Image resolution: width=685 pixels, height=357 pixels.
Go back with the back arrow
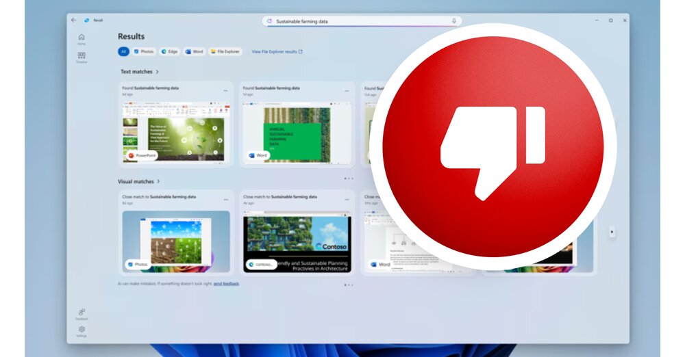(x=74, y=20)
